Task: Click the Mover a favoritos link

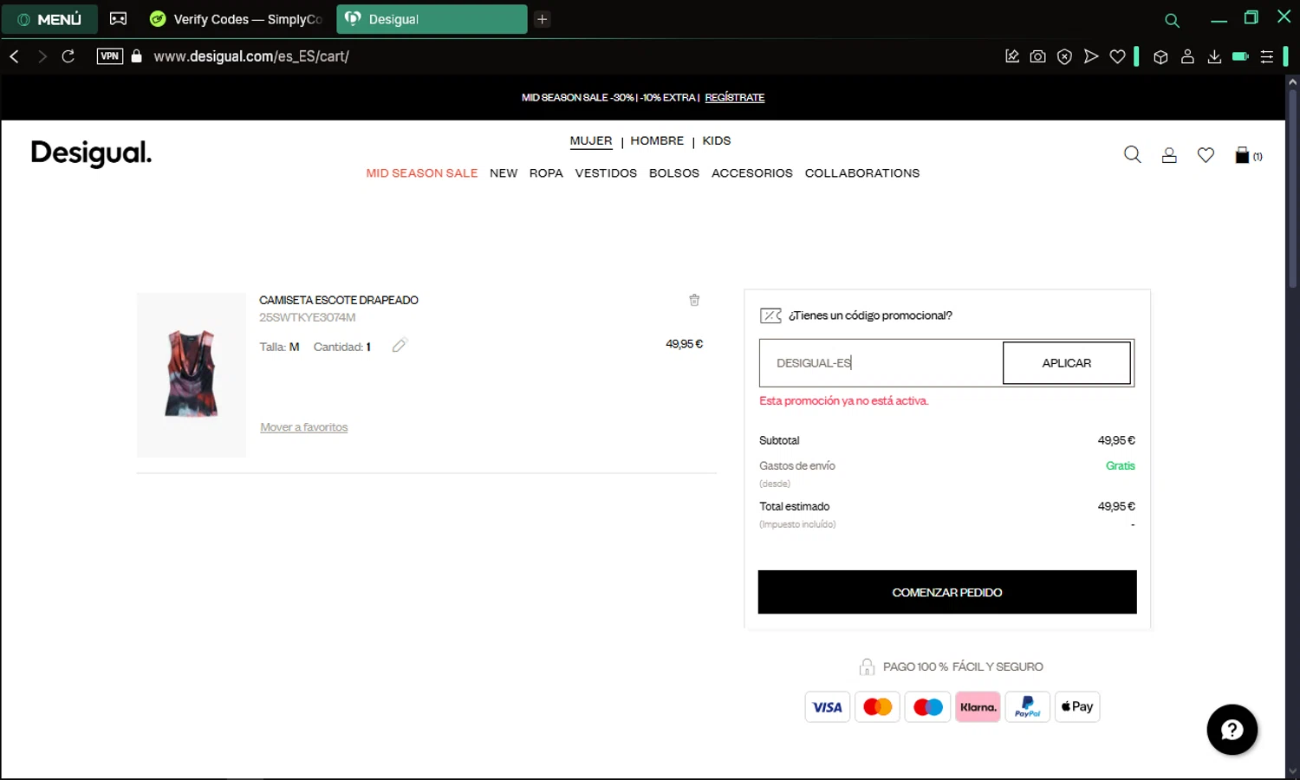Action: pos(304,427)
